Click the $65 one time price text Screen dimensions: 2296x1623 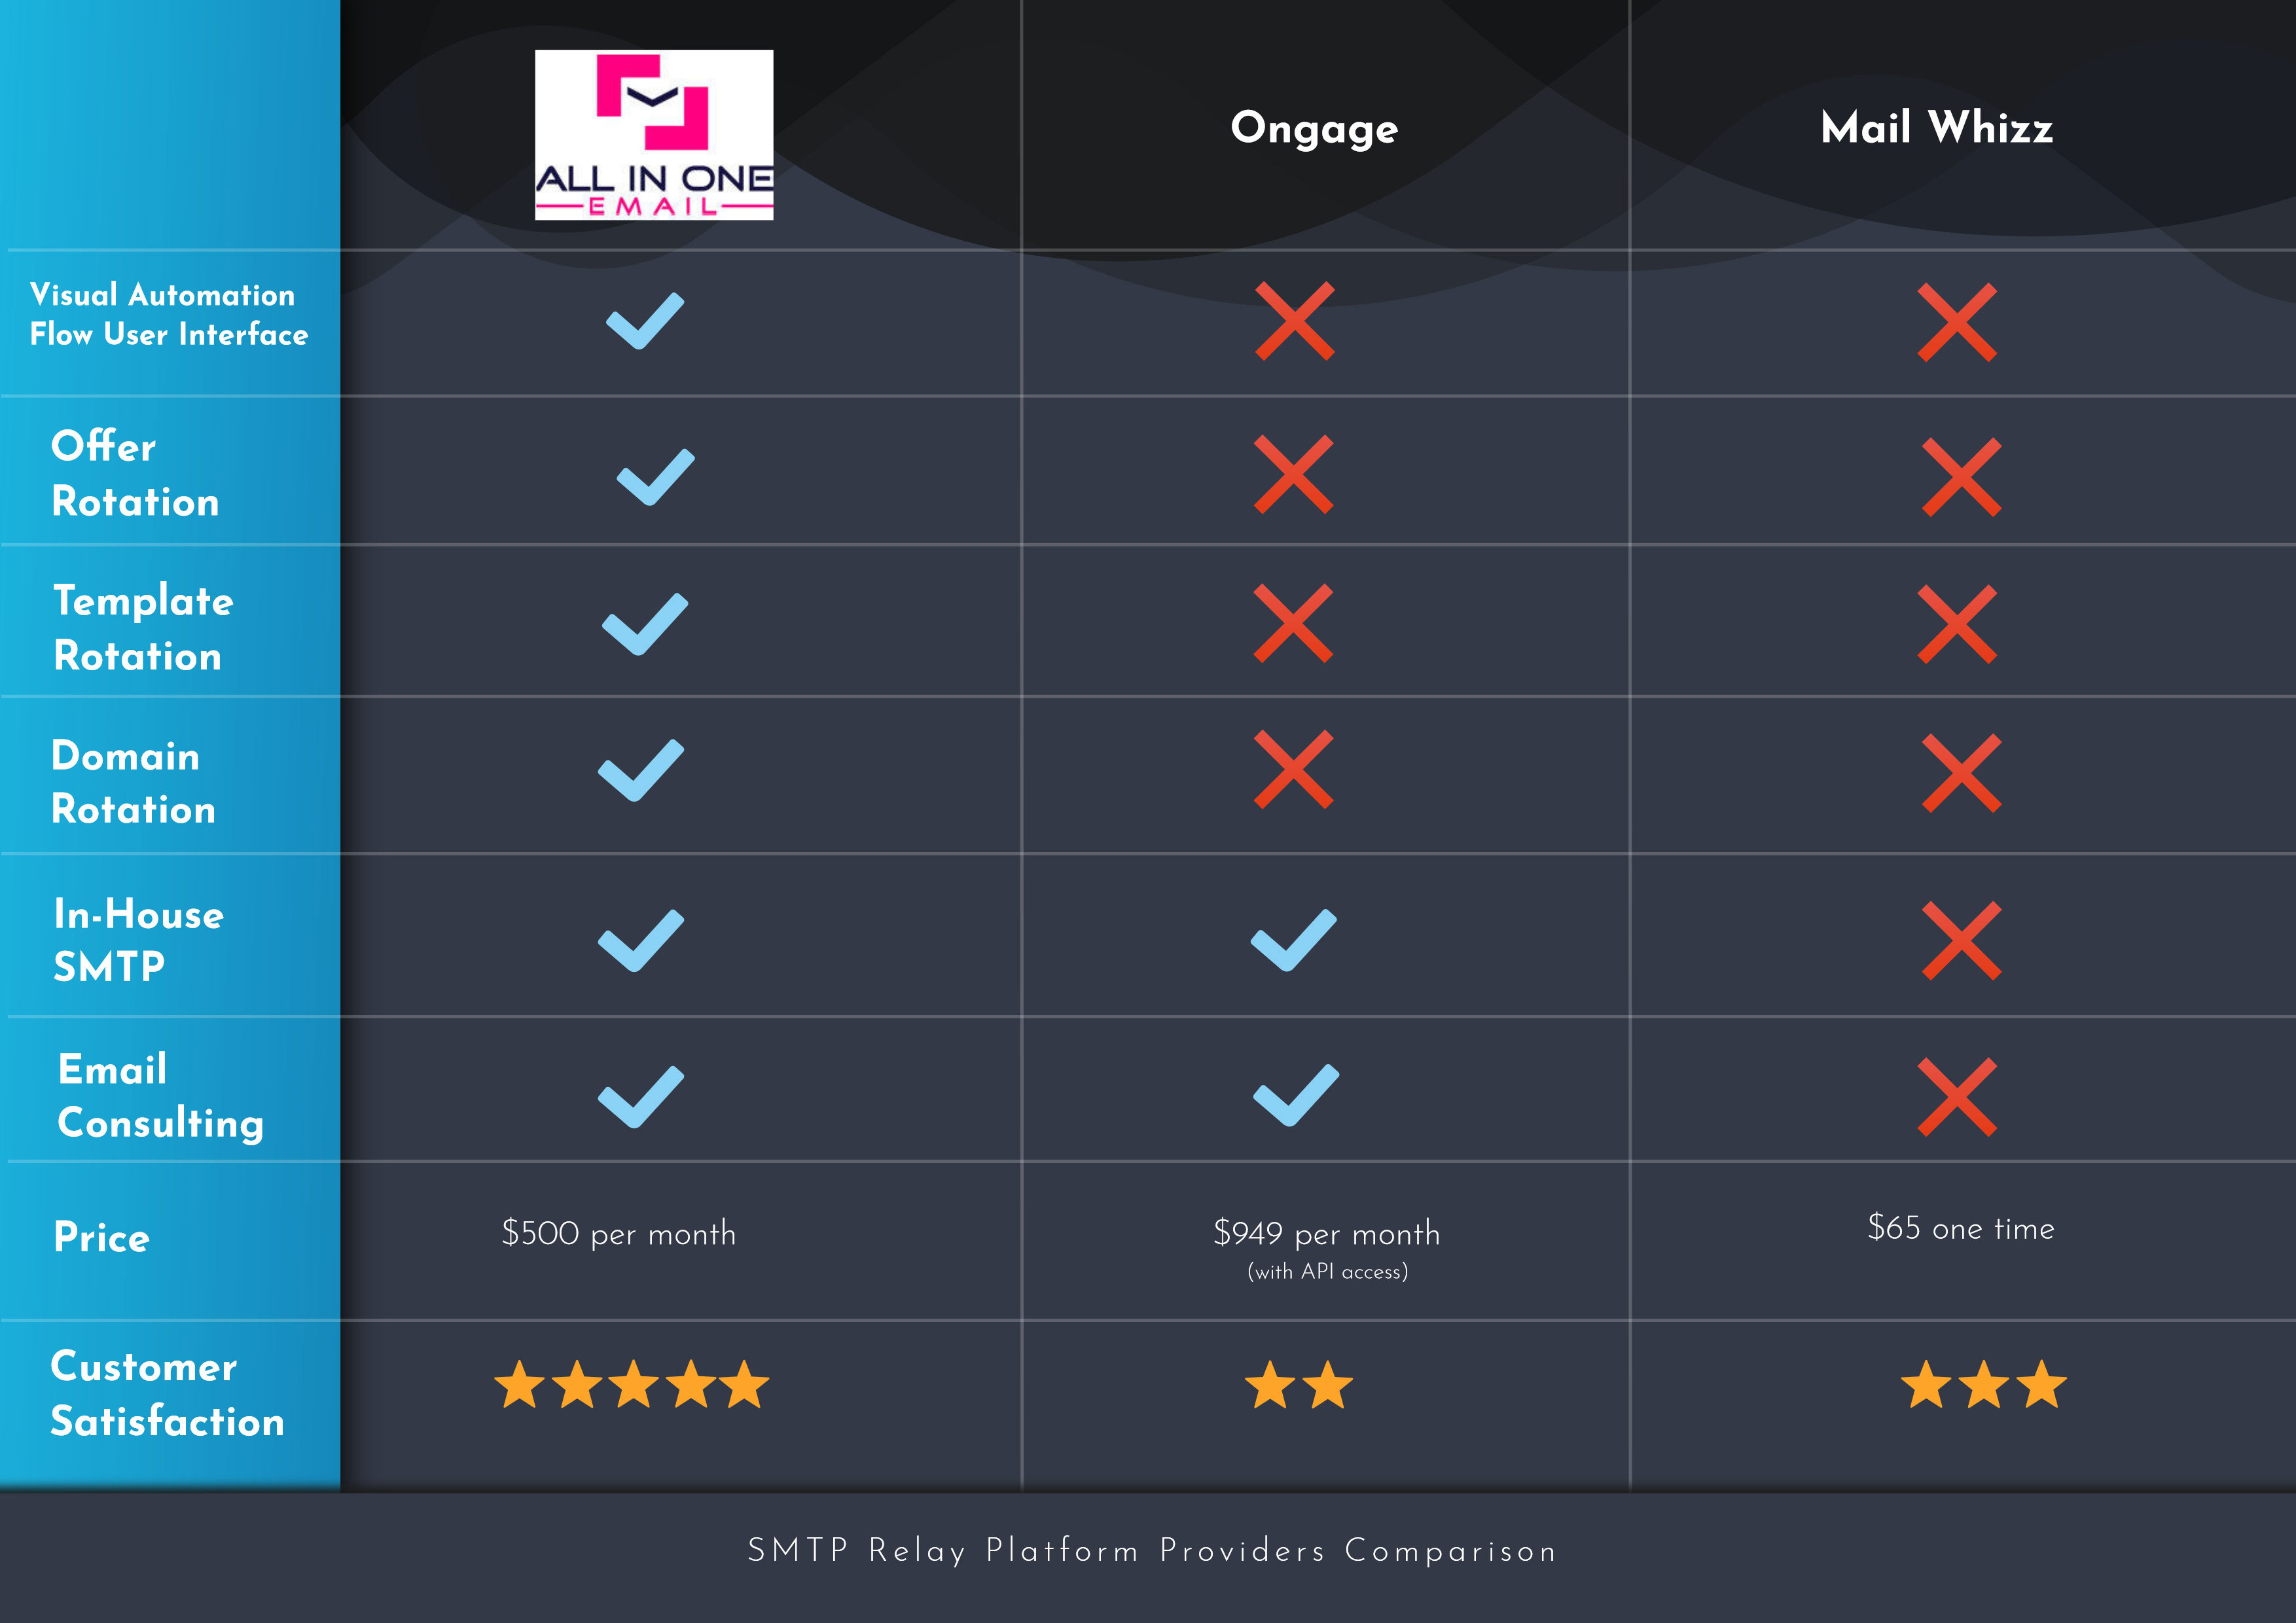(1960, 1228)
